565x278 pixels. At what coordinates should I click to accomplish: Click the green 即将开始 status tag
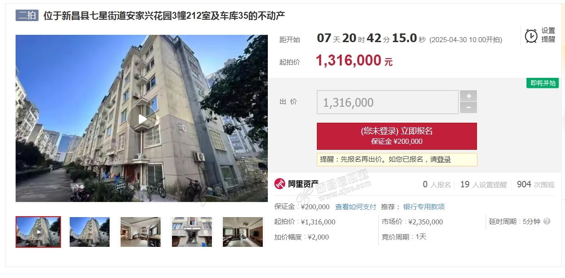pos(543,83)
